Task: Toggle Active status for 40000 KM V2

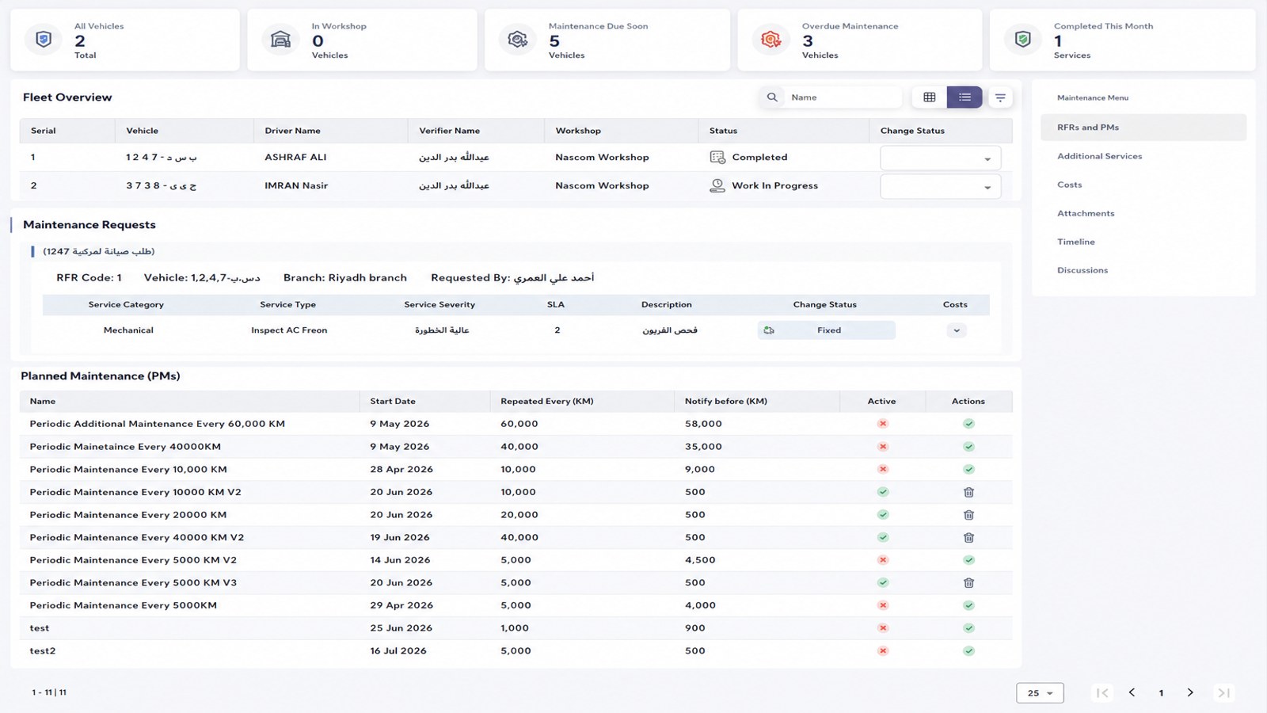Action: 883,537
